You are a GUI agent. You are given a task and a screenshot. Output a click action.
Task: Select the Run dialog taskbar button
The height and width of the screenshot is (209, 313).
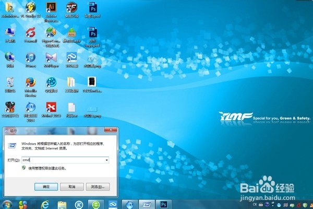[147, 205]
